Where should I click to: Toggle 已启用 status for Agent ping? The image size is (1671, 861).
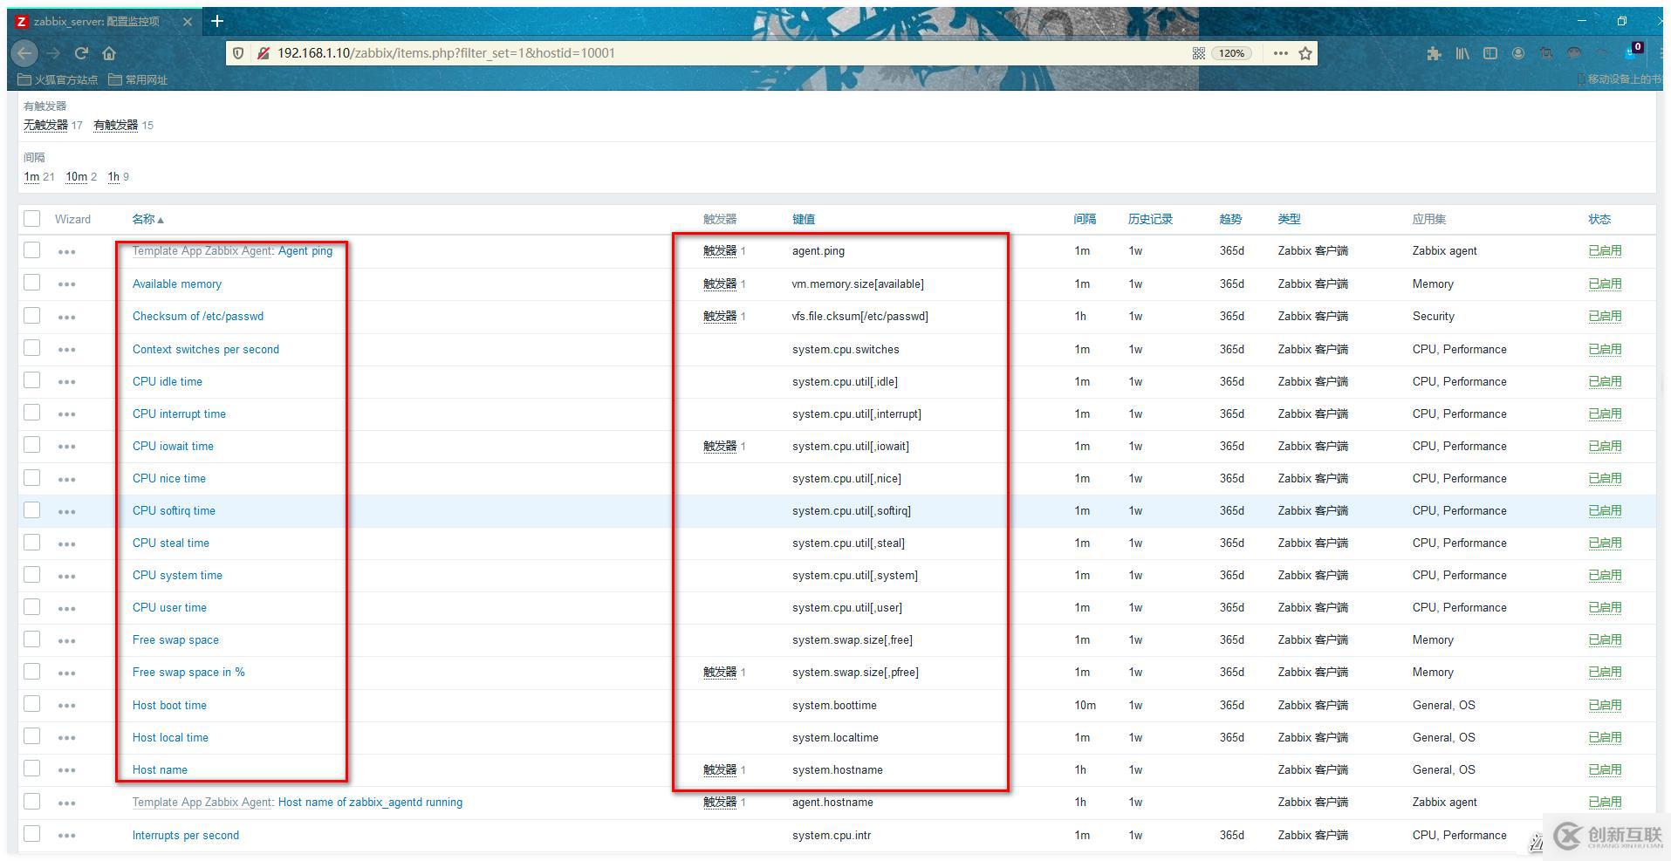pos(1605,250)
